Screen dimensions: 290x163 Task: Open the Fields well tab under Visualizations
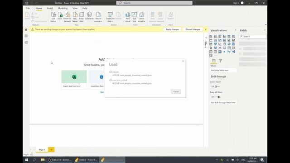(x=214, y=61)
